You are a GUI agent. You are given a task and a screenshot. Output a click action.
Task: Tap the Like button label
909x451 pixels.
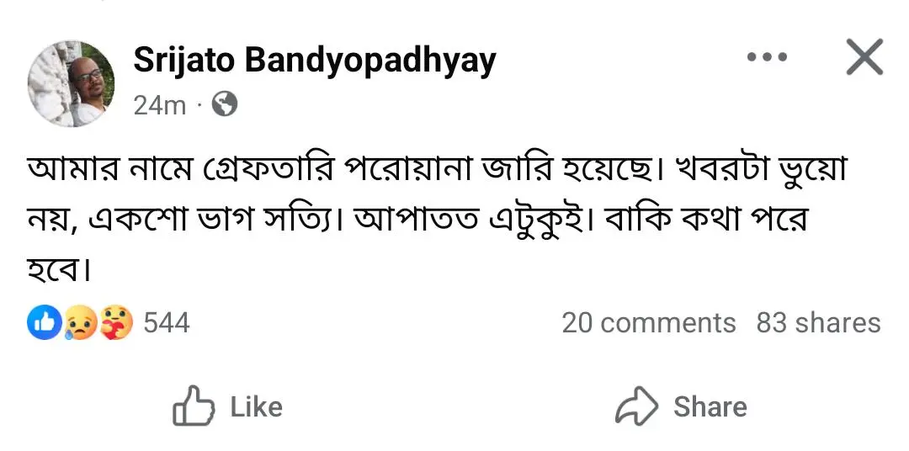(256, 407)
